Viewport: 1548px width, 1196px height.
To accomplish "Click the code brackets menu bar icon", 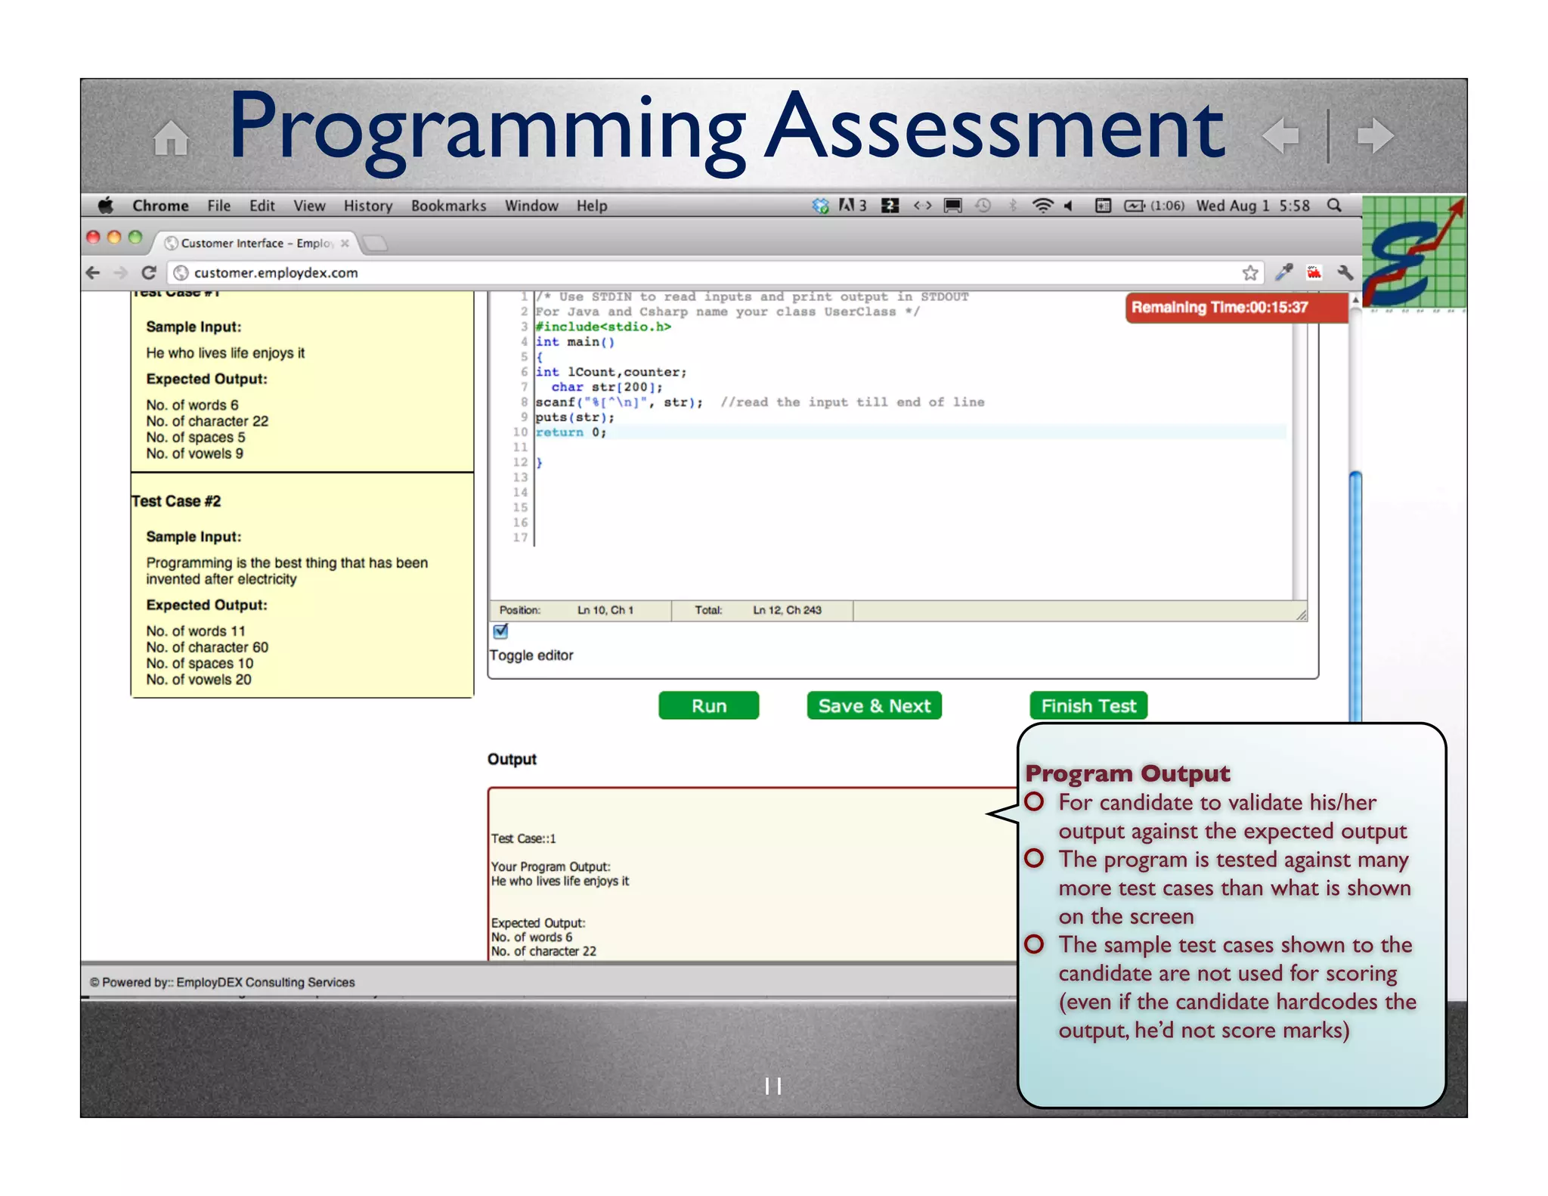I will (x=922, y=206).
